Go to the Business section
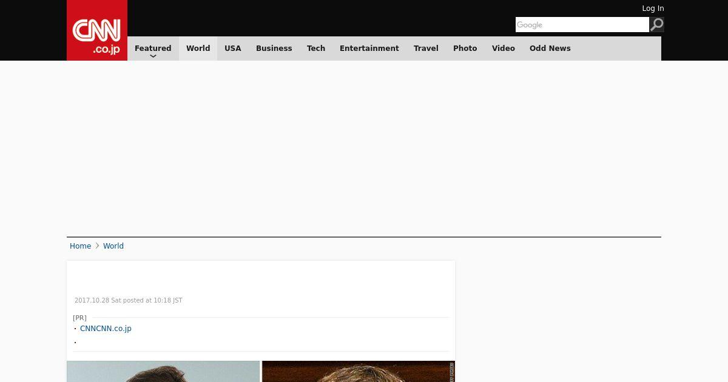 [274, 49]
